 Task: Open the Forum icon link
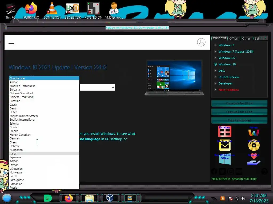(254, 131)
